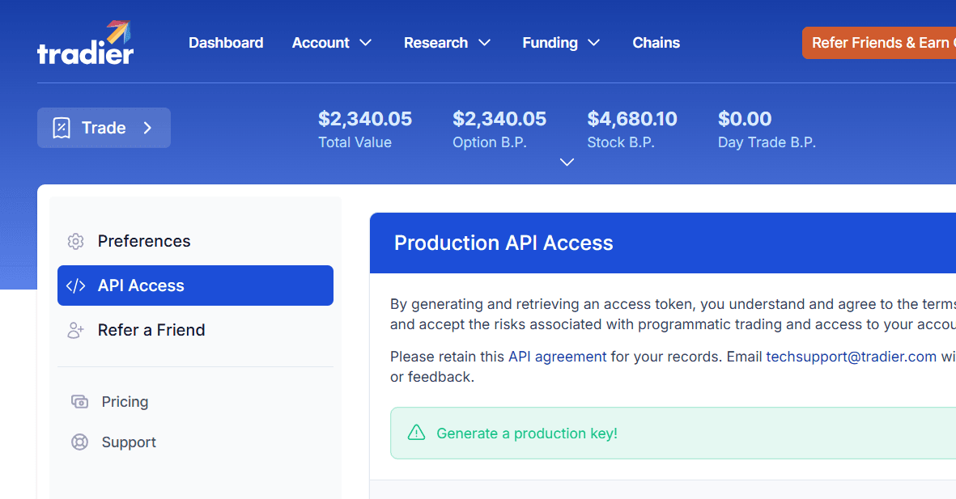Screen dimensions: 956x499
Task: Click the Preferences gear icon
Action: coord(75,241)
